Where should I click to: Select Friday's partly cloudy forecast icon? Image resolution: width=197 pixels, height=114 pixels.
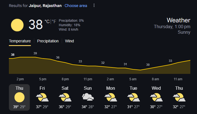point(42,97)
